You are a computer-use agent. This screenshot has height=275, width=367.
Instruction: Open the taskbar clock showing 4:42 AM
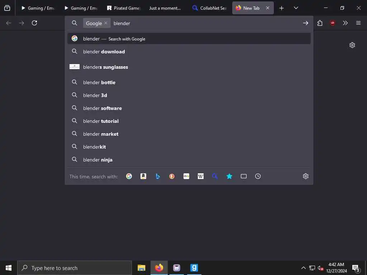336,268
